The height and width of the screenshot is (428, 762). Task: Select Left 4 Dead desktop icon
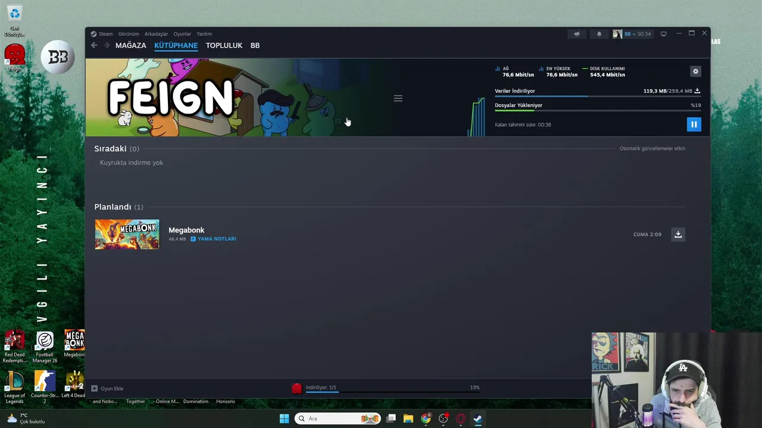(74, 385)
